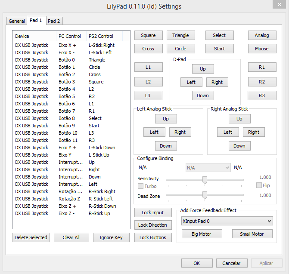Enable the Turbo checkbox
289x274 pixels.
click(x=140, y=186)
